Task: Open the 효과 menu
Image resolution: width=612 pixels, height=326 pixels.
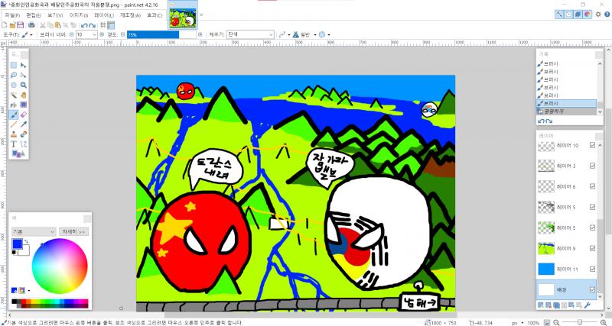Action: [155, 15]
